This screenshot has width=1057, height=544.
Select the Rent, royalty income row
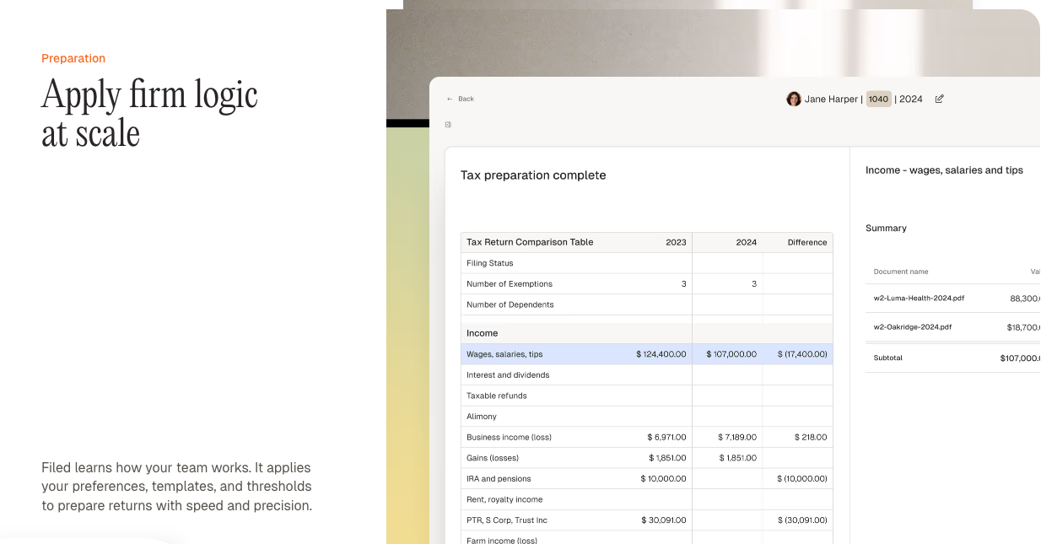click(x=647, y=499)
